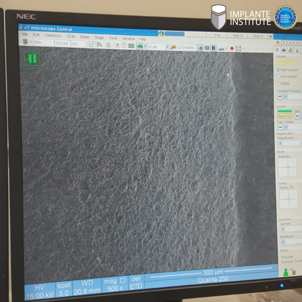This screenshot has height=302, width=302.
Task: Click the Hide UI button
Action: coord(238,36)
